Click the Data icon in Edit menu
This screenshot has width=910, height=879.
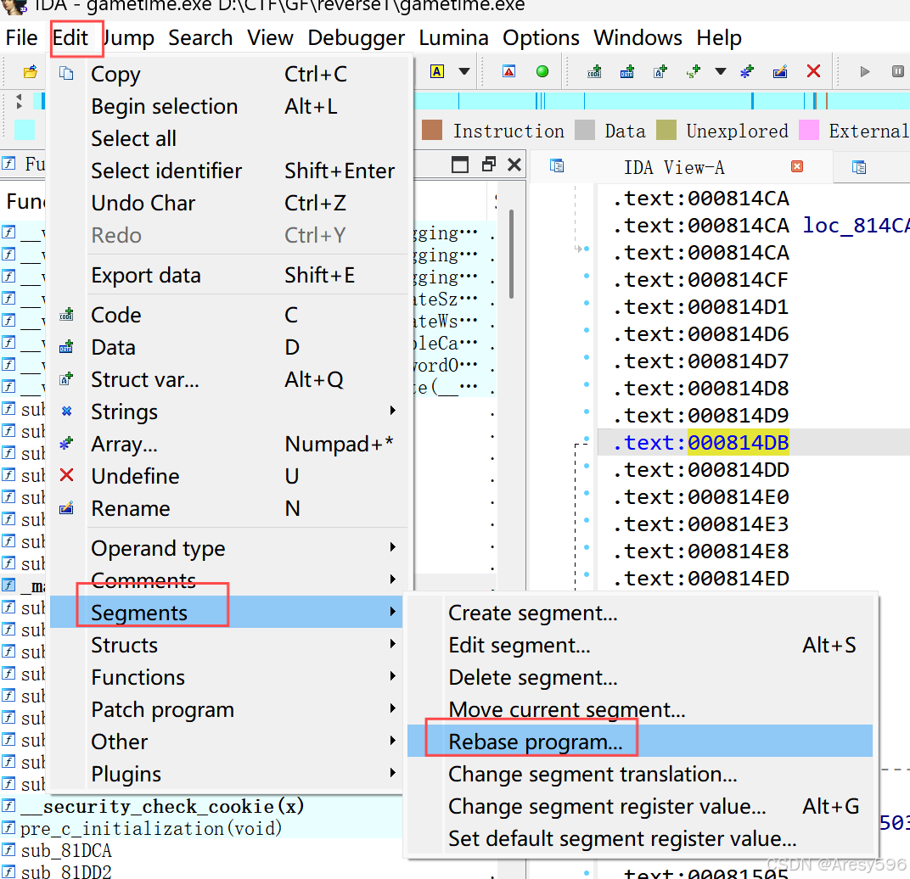click(67, 347)
